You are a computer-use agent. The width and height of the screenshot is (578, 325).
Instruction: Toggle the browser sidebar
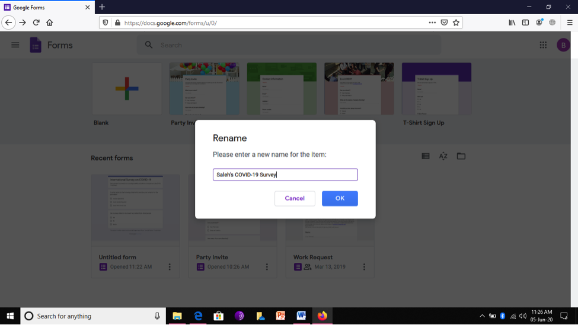coord(525,22)
